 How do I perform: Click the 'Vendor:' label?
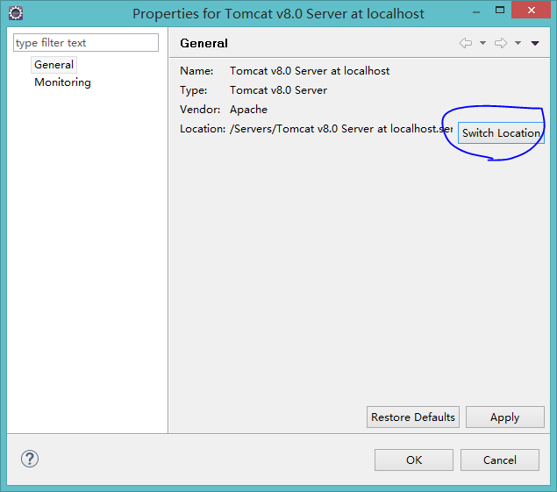click(x=200, y=110)
